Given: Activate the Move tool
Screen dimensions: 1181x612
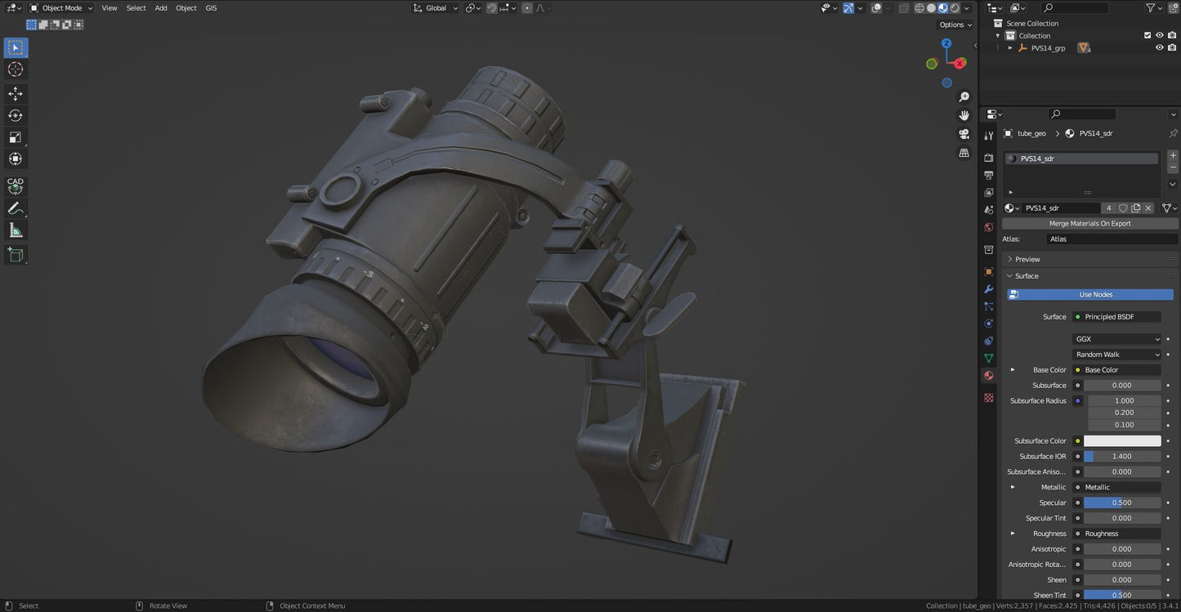Looking at the screenshot, I should pyautogui.click(x=16, y=94).
